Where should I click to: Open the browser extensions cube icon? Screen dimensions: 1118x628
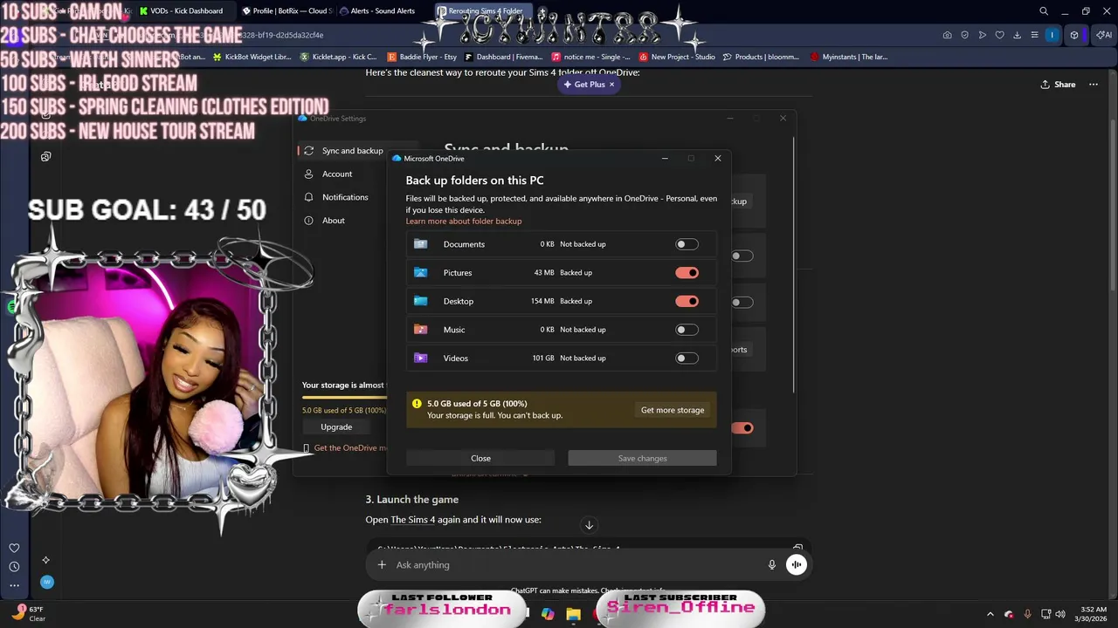[1075, 35]
